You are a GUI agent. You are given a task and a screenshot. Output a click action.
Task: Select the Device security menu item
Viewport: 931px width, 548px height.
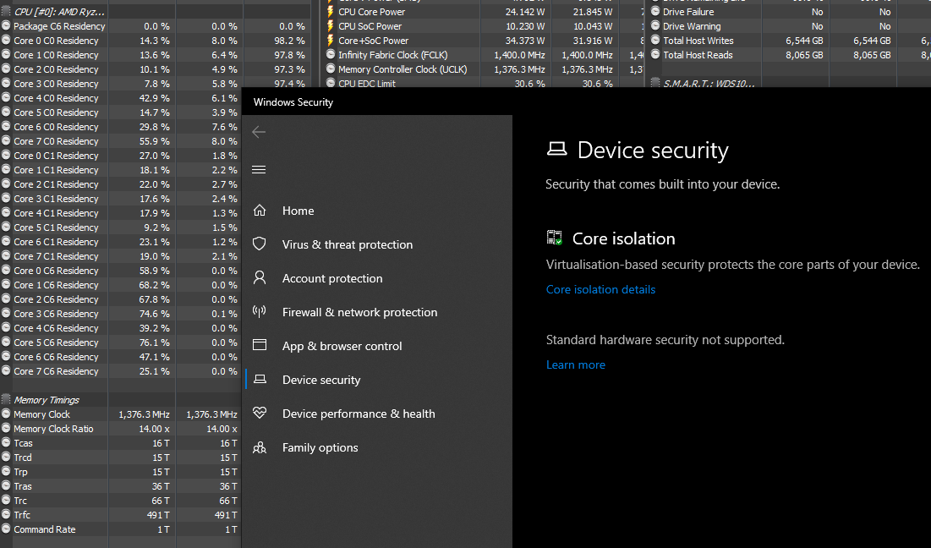pyautogui.click(x=321, y=380)
